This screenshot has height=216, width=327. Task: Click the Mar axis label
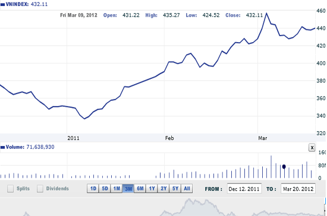[263, 138]
